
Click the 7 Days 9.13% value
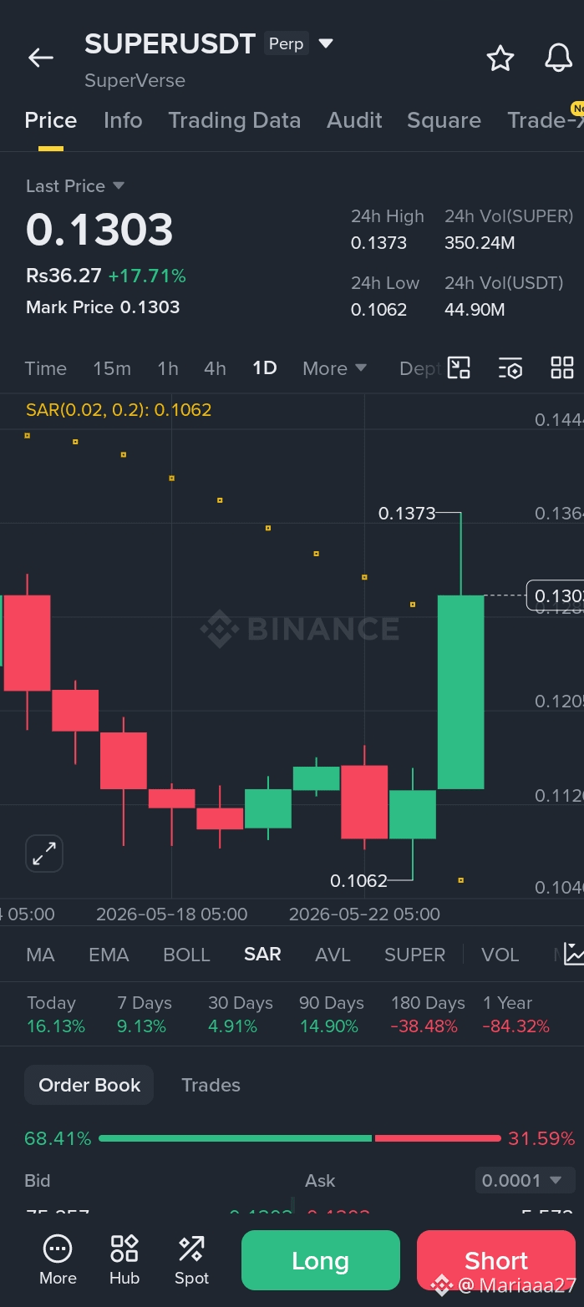click(142, 1026)
